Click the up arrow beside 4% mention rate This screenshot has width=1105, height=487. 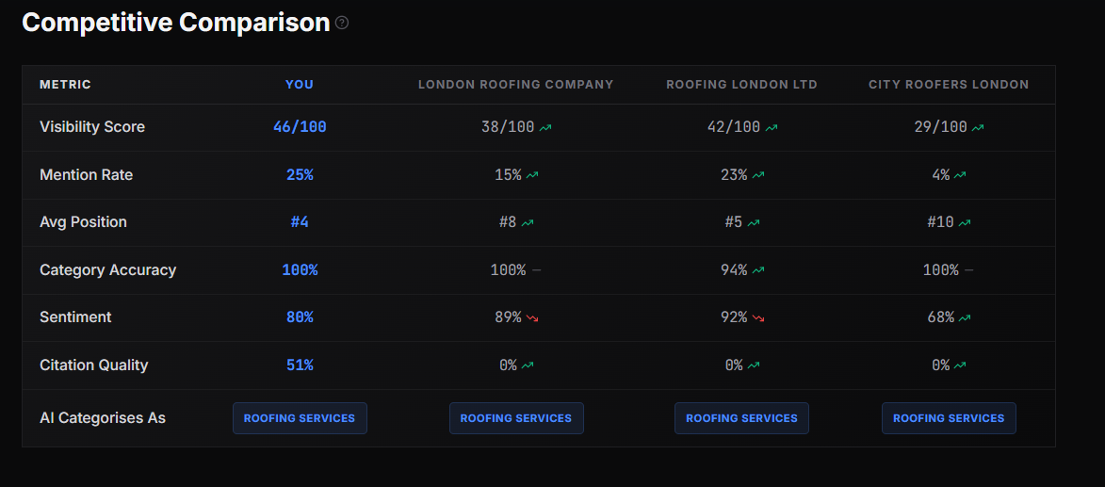960,175
